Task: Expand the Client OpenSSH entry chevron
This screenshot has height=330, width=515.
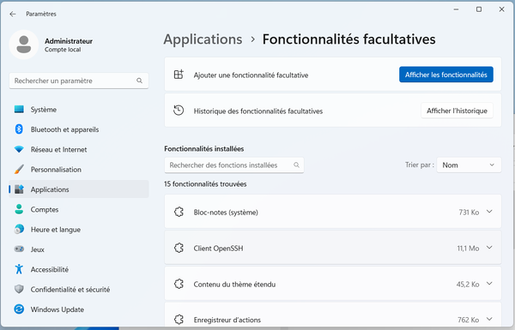Action: [x=489, y=248]
